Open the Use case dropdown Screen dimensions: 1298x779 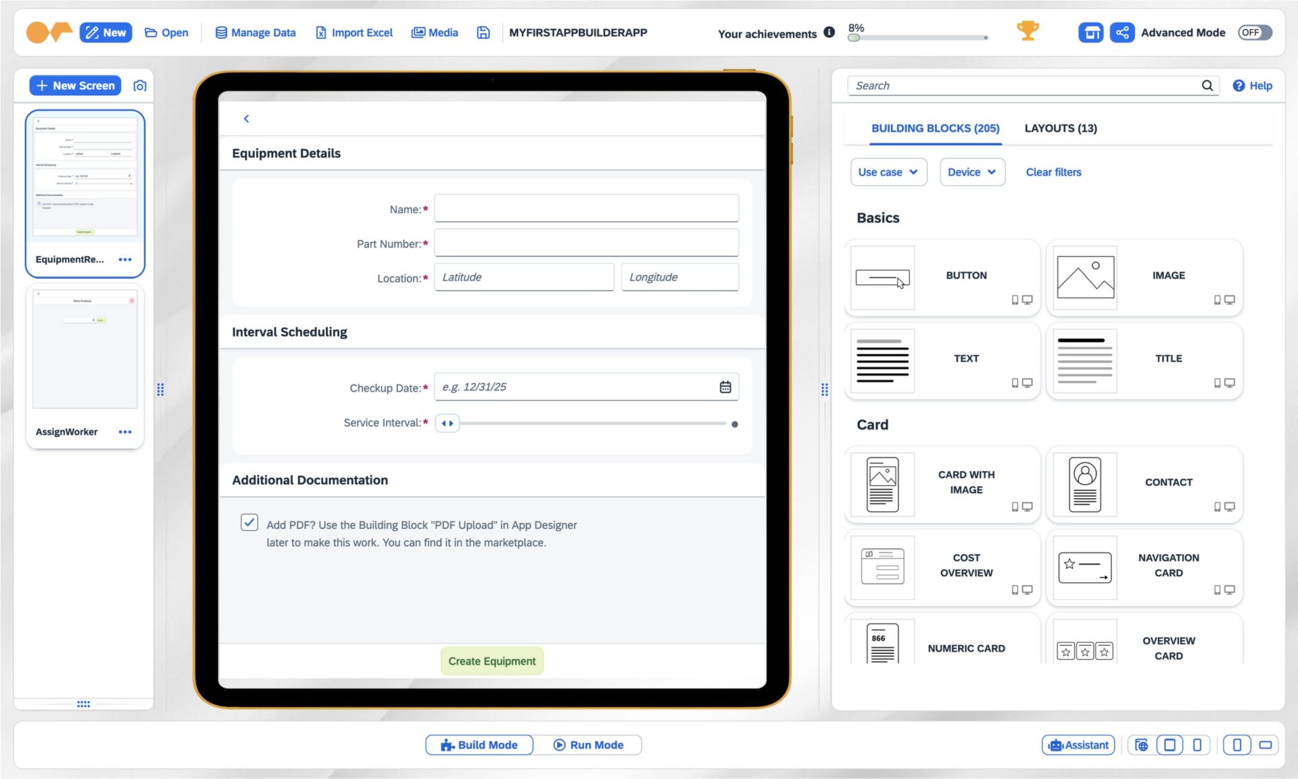[888, 172]
